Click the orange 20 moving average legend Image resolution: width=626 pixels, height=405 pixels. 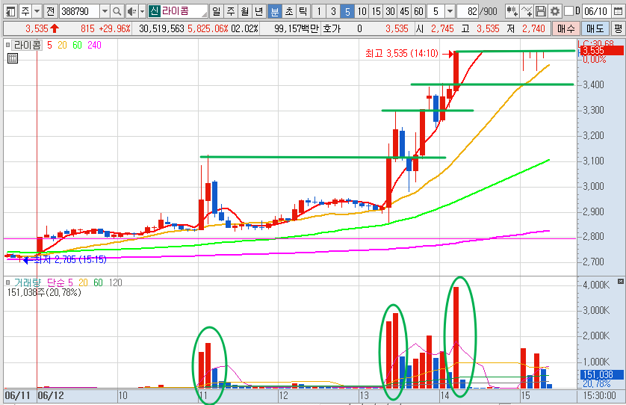(x=62, y=45)
